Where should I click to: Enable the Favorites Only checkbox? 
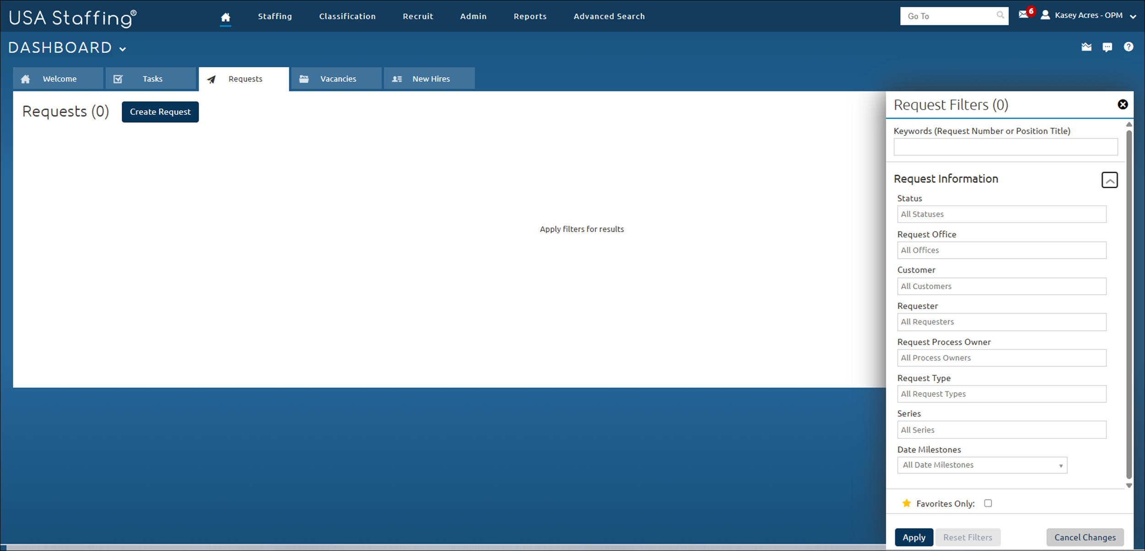pos(988,503)
